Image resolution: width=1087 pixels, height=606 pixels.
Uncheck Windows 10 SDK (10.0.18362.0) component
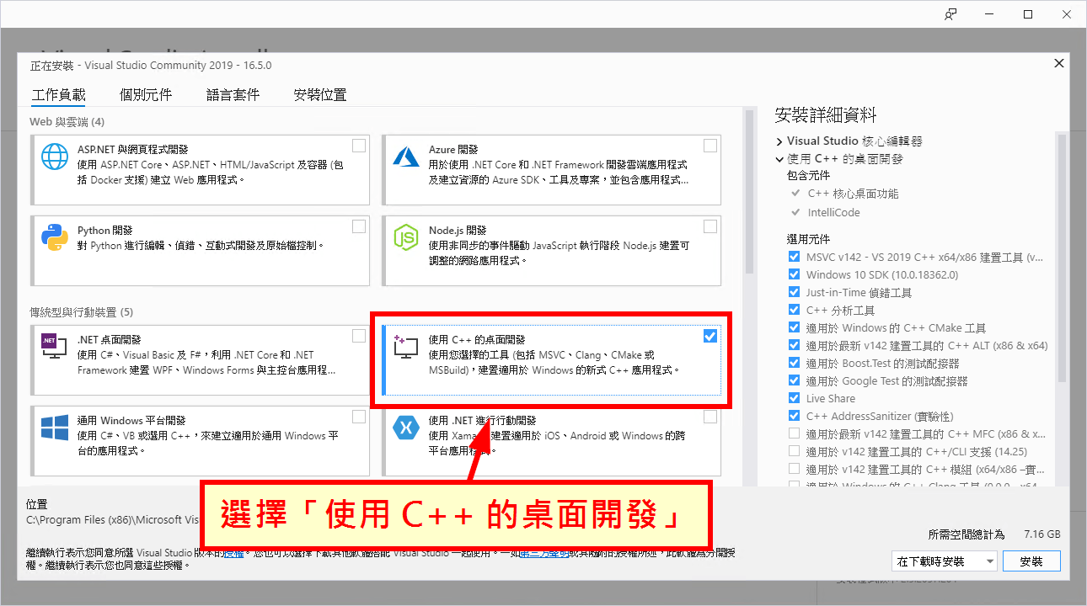point(794,274)
